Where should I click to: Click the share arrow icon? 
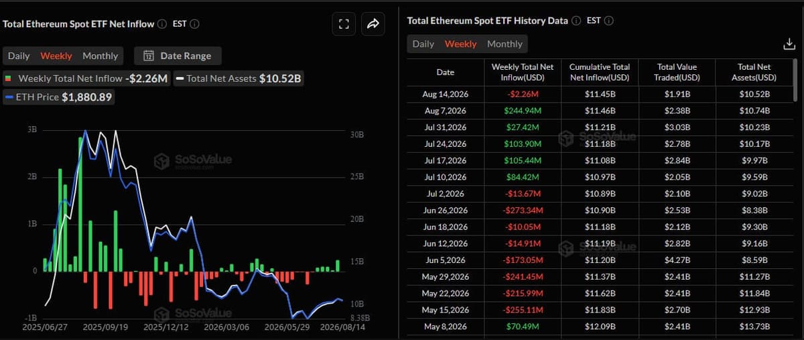[x=373, y=24]
